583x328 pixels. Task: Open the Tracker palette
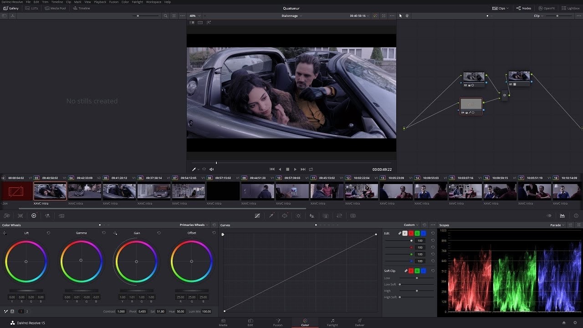pos(298,215)
